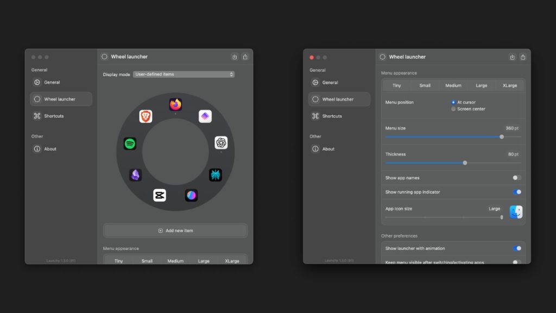
Task: Choose the XLarge preset in the right window
Action: [x=509, y=85]
